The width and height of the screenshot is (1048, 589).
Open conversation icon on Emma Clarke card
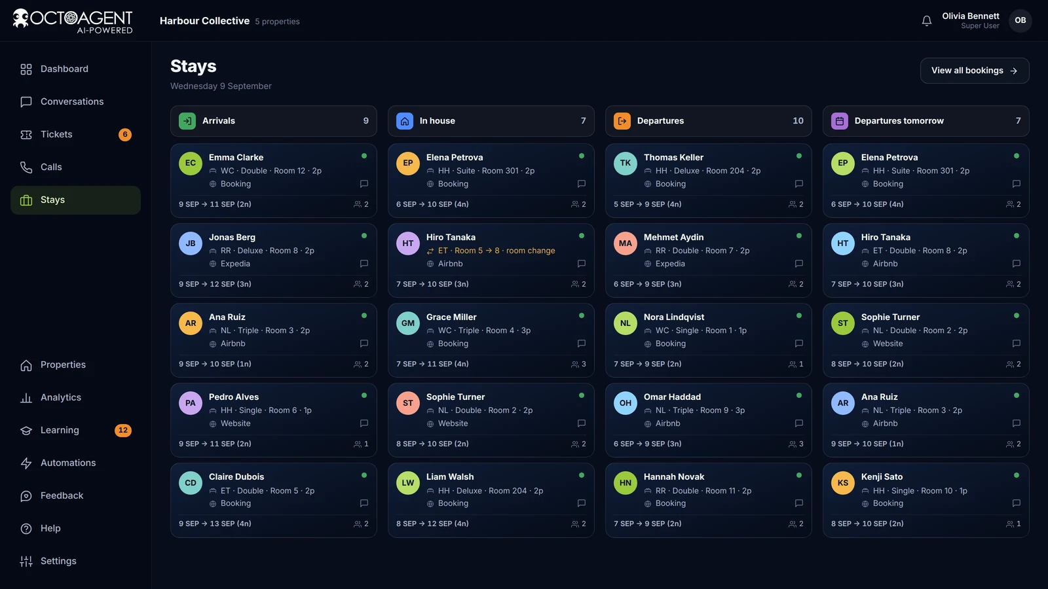click(364, 184)
